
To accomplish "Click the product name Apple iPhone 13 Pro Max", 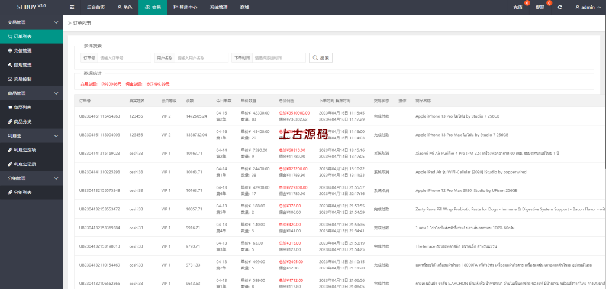I will (x=462, y=135).
